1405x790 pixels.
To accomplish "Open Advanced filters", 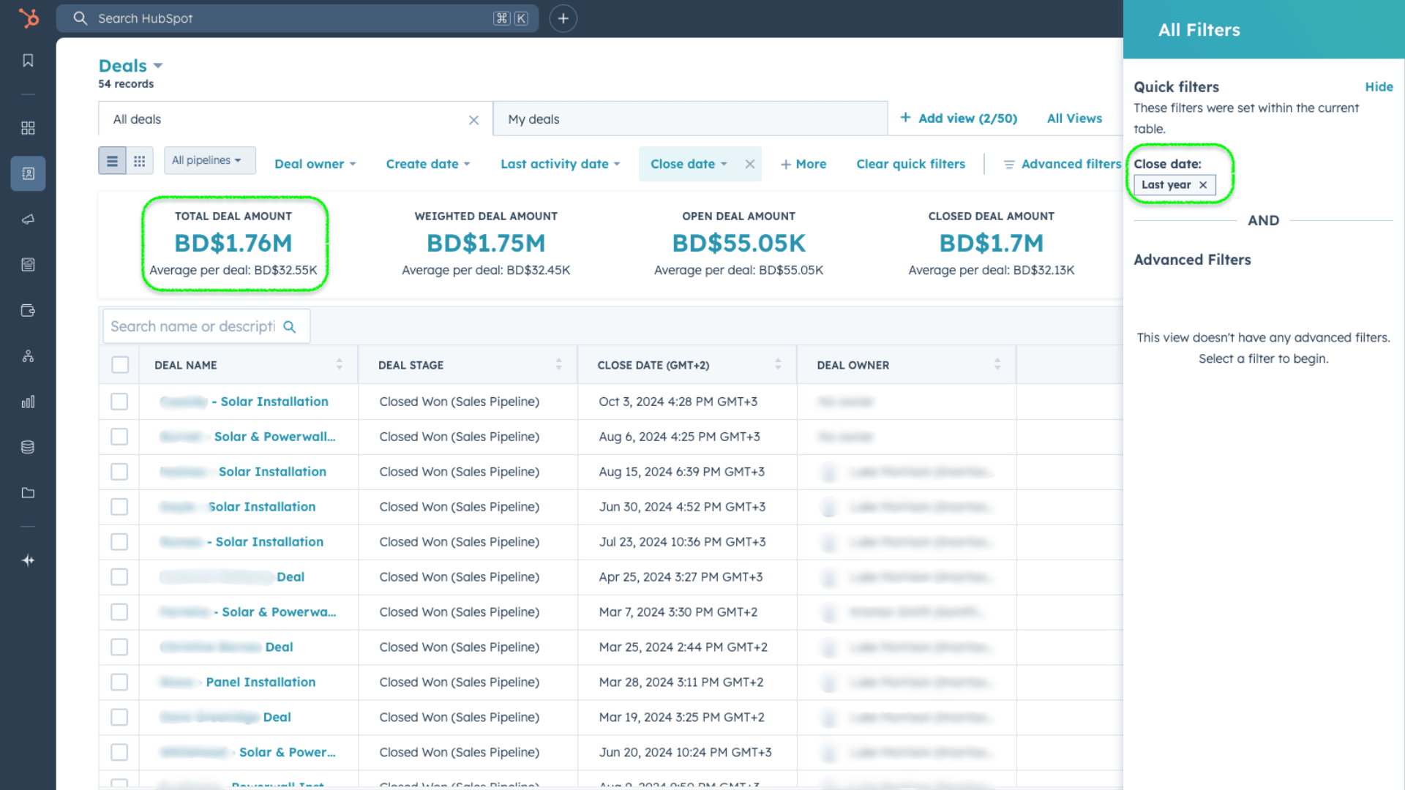I will point(1062,165).
